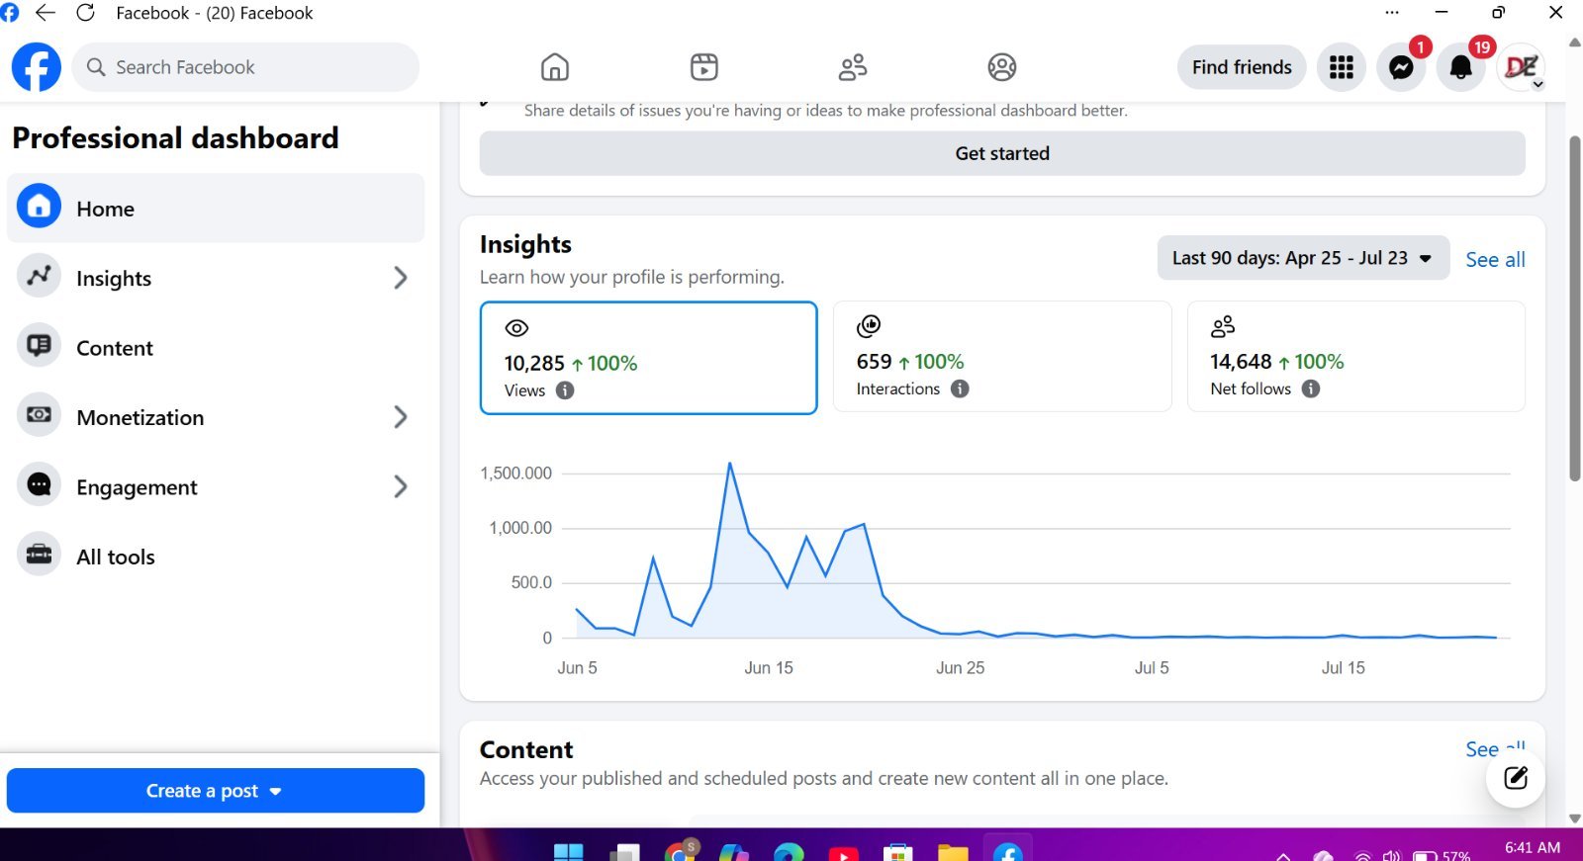Open the notifications bell
Screen dimensions: 1583x861
[x=1460, y=67]
